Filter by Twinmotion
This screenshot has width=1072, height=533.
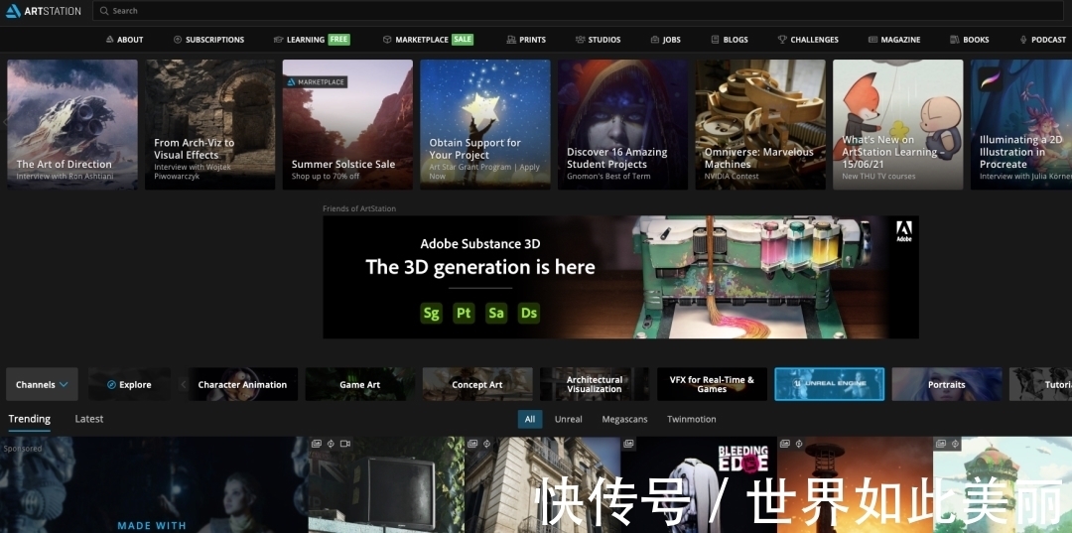click(x=691, y=419)
